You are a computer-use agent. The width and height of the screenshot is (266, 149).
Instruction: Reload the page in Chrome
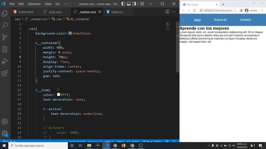point(194,10)
